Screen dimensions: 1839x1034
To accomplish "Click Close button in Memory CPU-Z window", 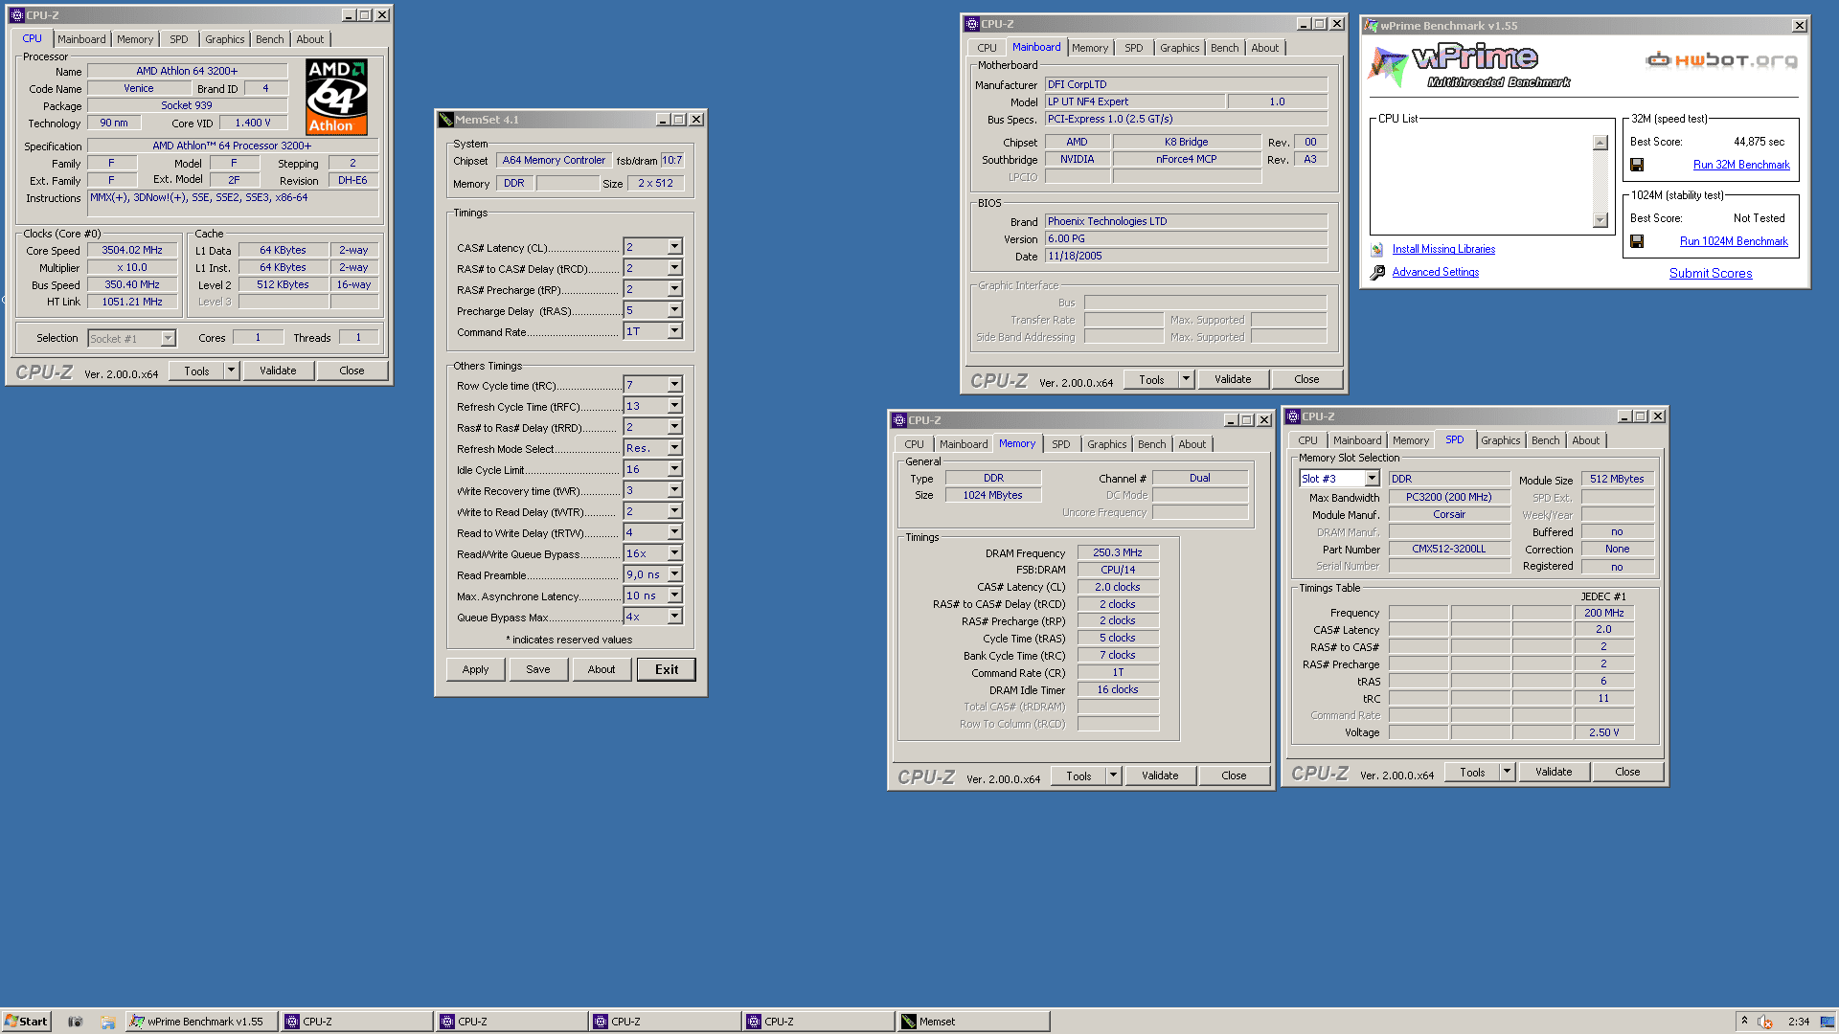I will 1234,775.
